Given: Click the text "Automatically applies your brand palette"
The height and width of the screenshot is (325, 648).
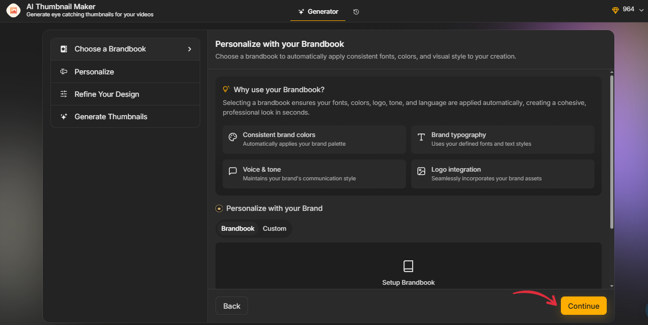Looking at the screenshot, I should (x=294, y=144).
